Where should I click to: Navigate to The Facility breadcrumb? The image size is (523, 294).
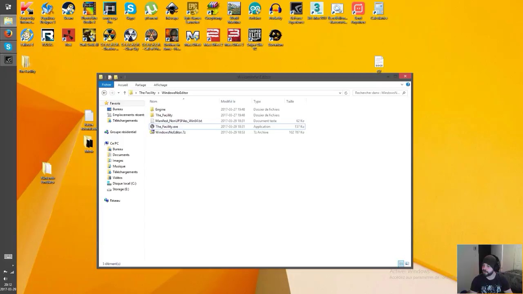click(147, 93)
